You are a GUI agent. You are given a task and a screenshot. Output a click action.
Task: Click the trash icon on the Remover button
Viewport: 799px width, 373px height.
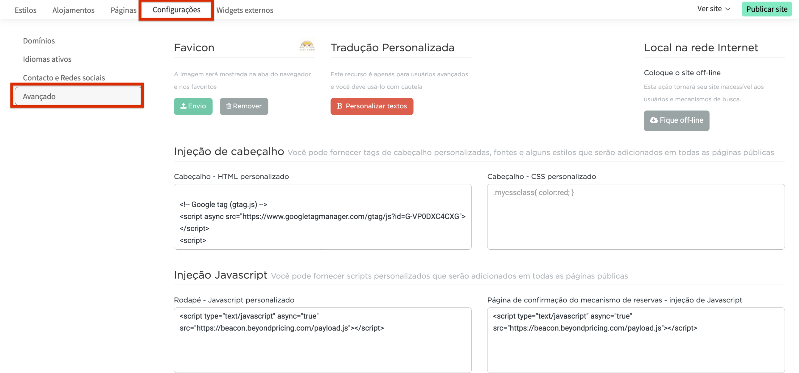[229, 106]
